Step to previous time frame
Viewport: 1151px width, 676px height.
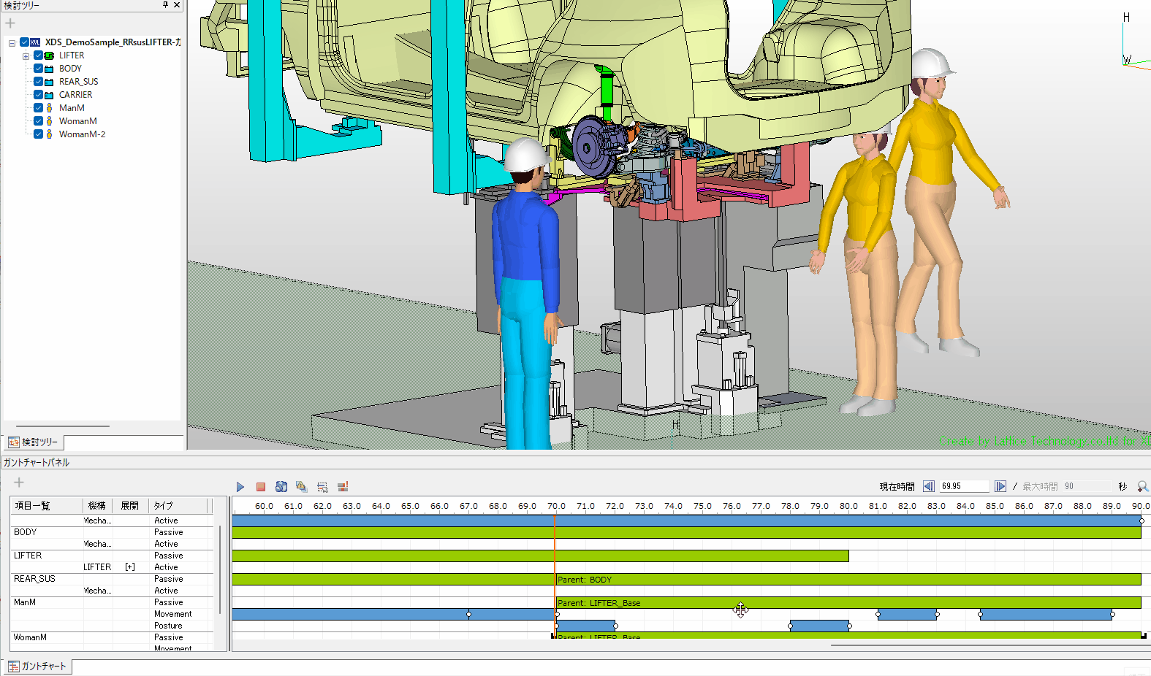[x=928, y=486]
